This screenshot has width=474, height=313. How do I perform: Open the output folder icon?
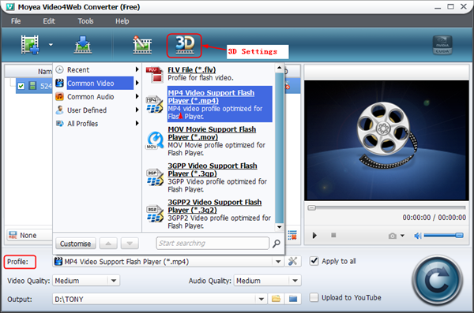point(293,299)
